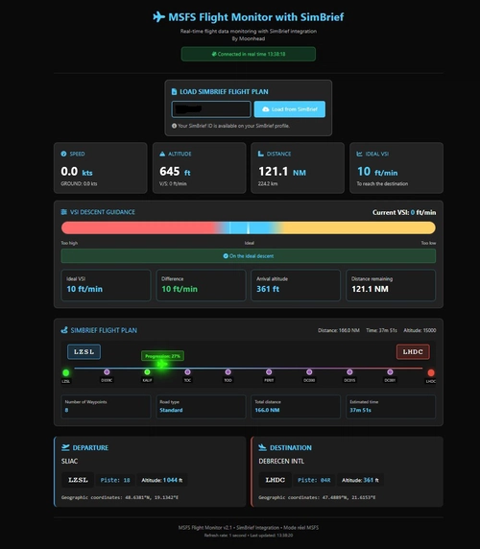Click the mountain icon in the Altitude card
Viewport: 480px width, 549px height.
coord(162,154)
